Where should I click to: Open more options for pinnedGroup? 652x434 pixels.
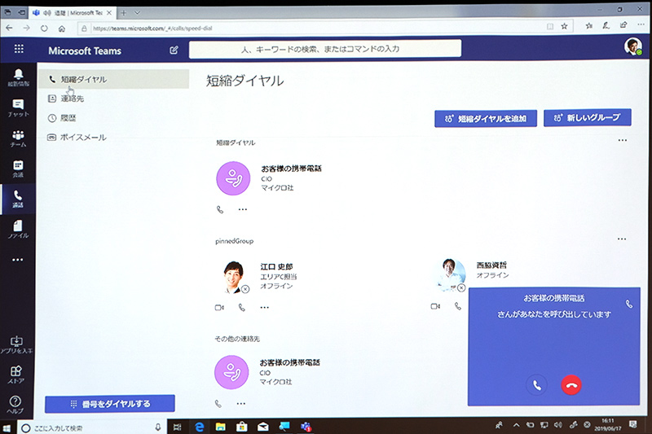[x=622, y=239]
